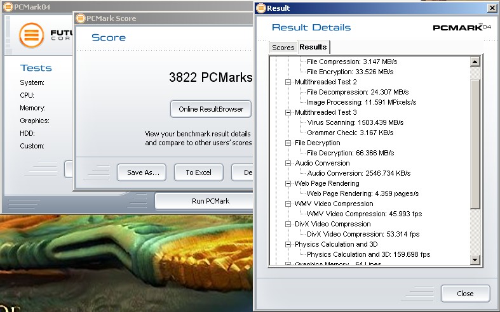Click the Multithreaded Test 2 label
The height and width of the screenshot is (312, 500).
tap(325, 82)
